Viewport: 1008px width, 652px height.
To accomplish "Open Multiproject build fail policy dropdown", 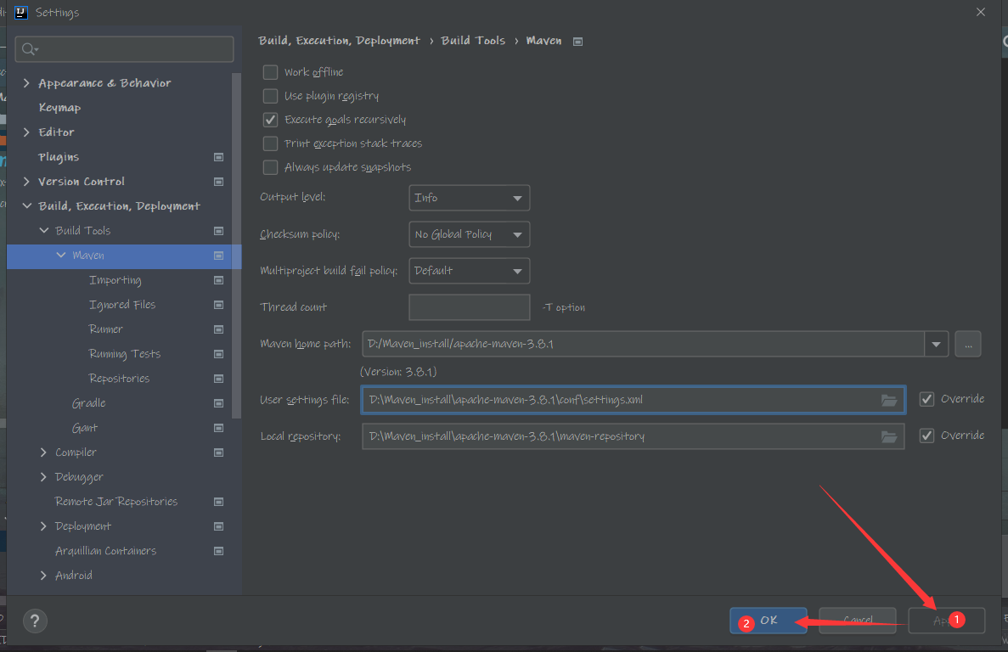I will coord(470,271).
